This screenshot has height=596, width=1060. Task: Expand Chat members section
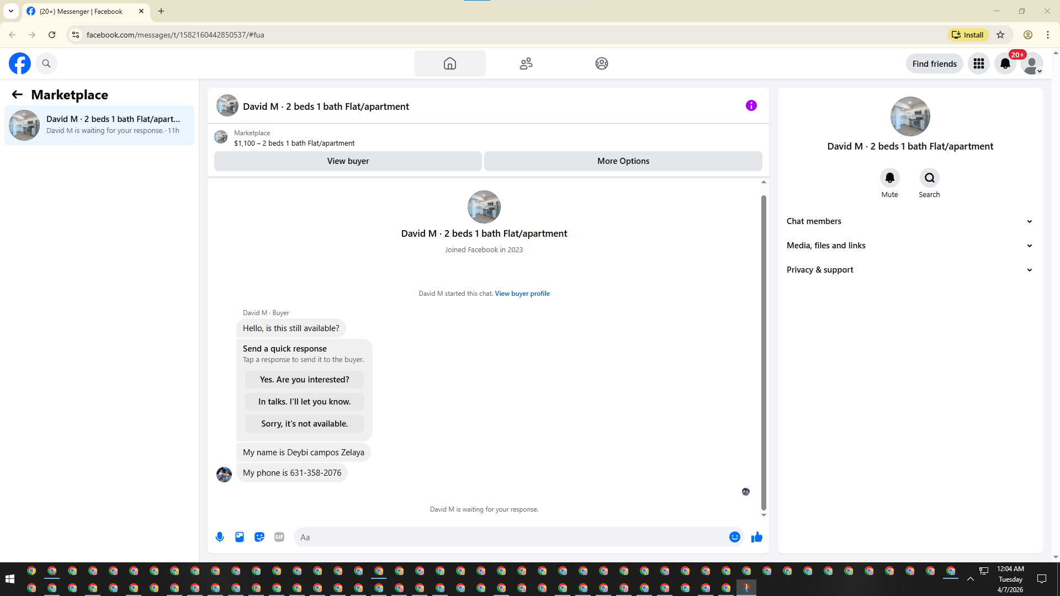coord(910,221)
